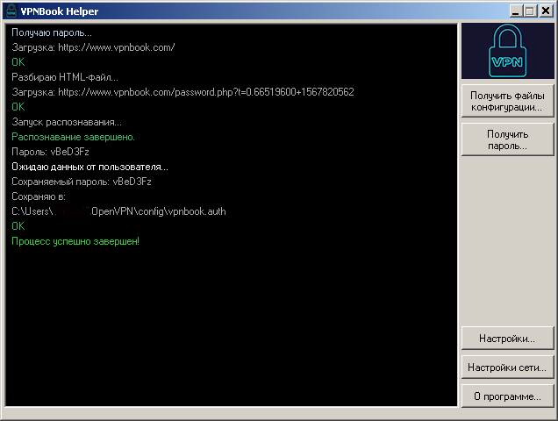Click "Получить пароль..." button
The height and width of the screenshot is (421, 558).
click(507, 139)
